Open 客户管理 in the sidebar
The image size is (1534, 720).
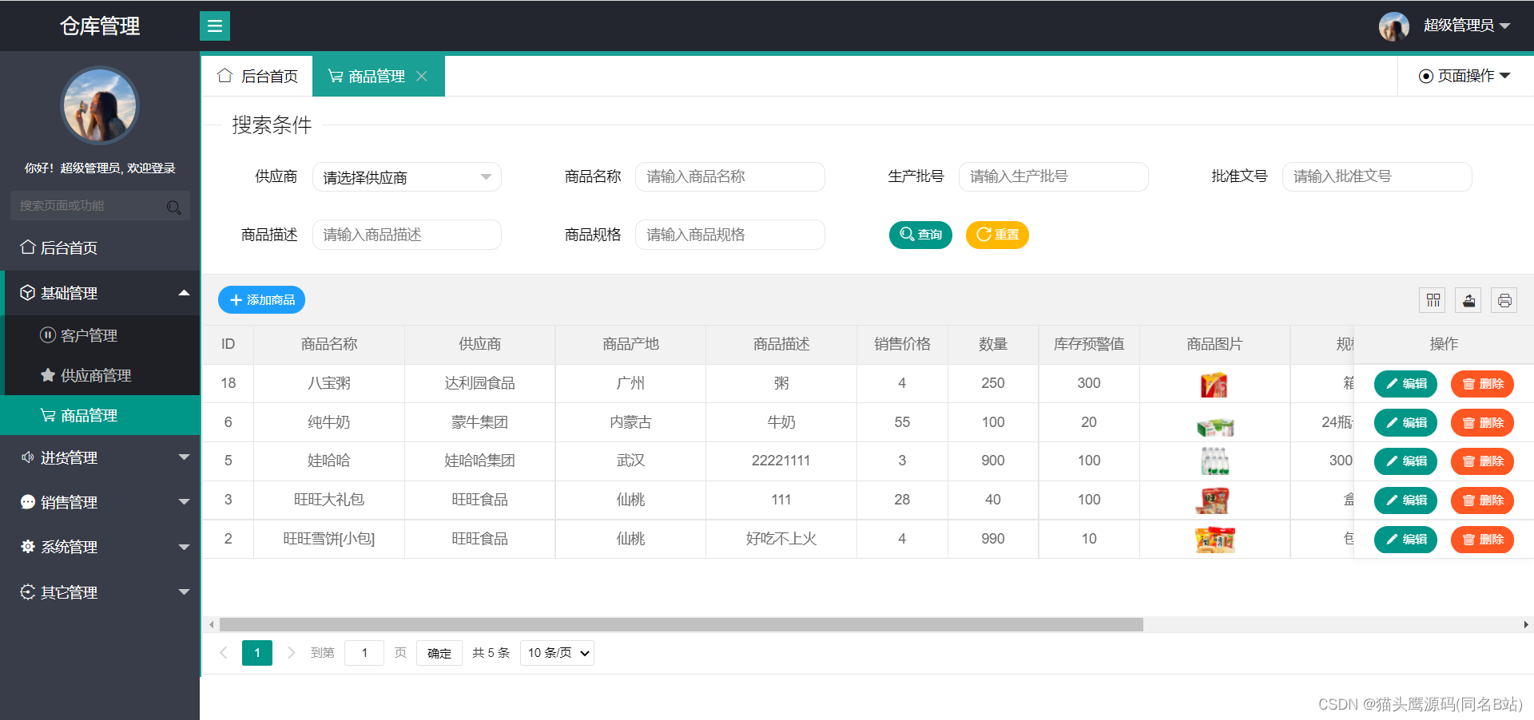[100, 335]
